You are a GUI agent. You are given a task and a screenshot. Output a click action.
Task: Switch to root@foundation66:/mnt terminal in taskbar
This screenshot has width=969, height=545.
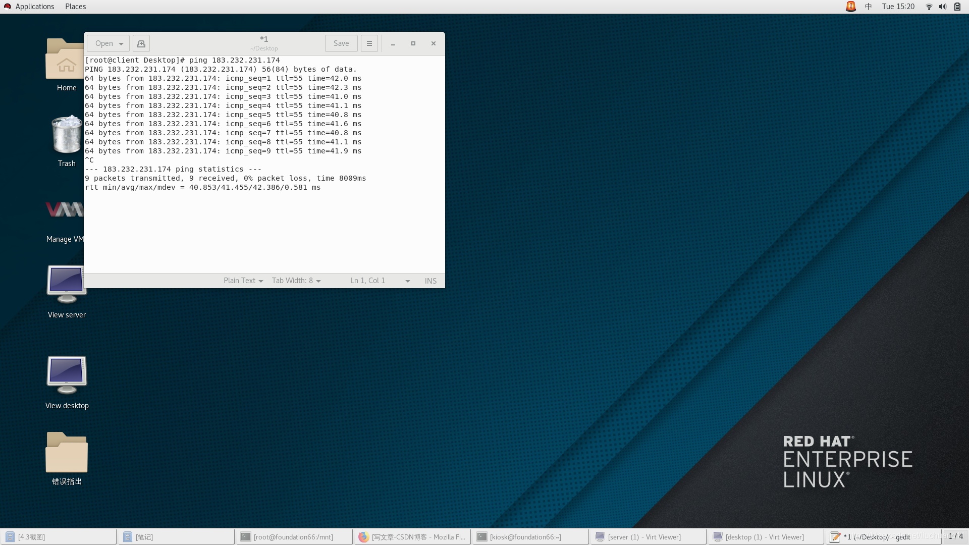[x=295, y=537]
